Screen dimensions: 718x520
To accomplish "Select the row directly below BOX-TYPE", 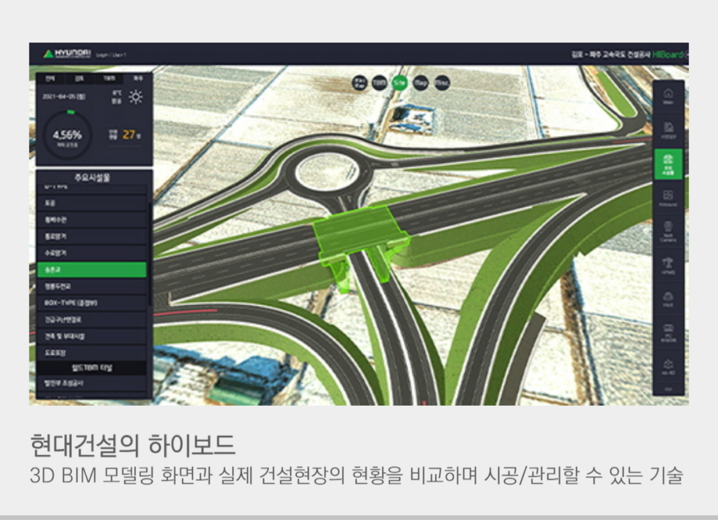I will coord(91,319).
